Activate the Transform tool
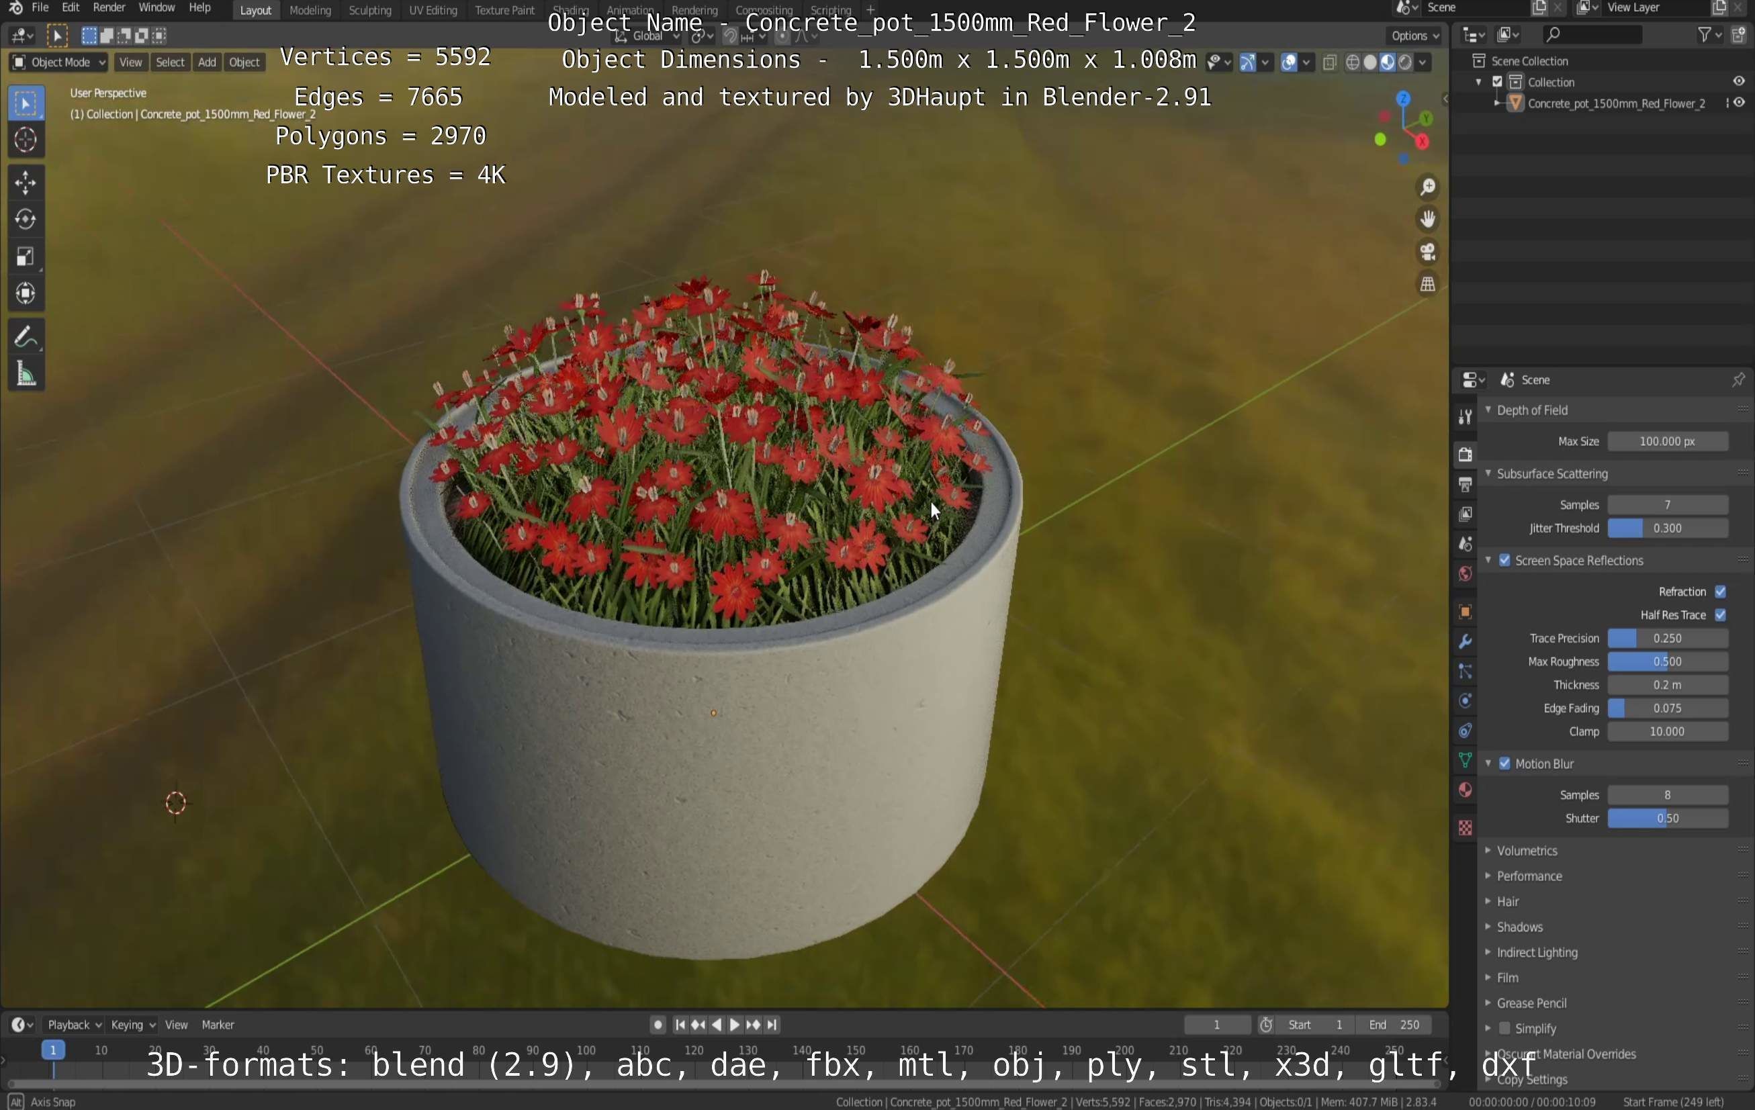 pos(26,293)
